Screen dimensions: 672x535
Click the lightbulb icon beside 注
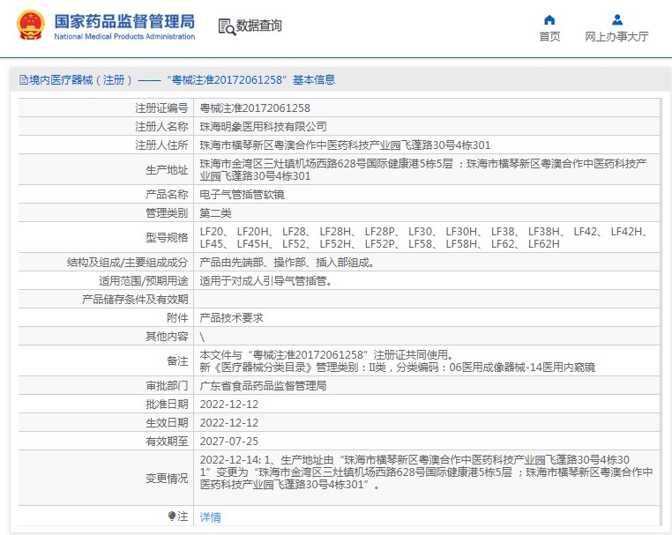[172, 516]
